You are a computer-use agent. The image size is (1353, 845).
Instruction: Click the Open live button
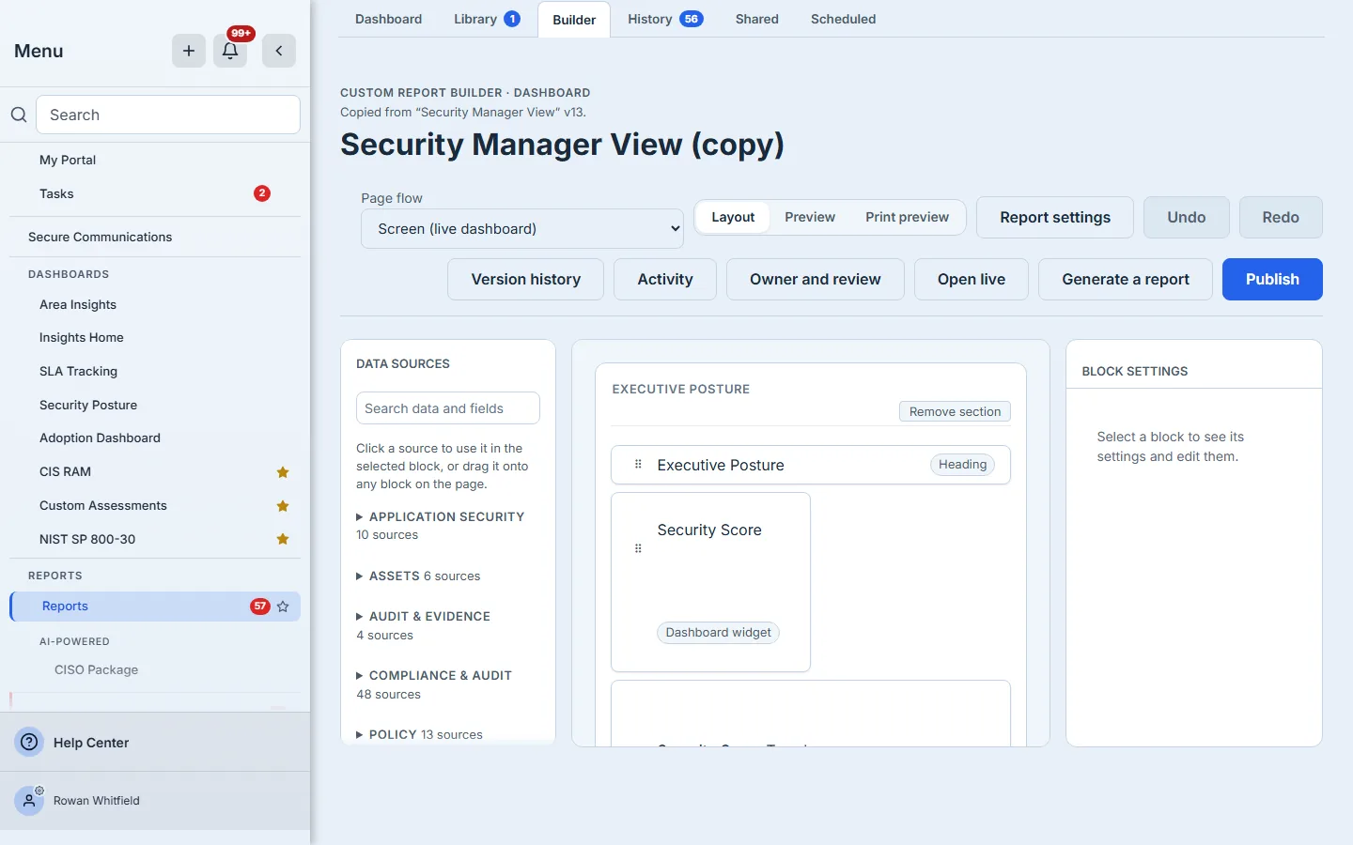click(x=972, y=279)
